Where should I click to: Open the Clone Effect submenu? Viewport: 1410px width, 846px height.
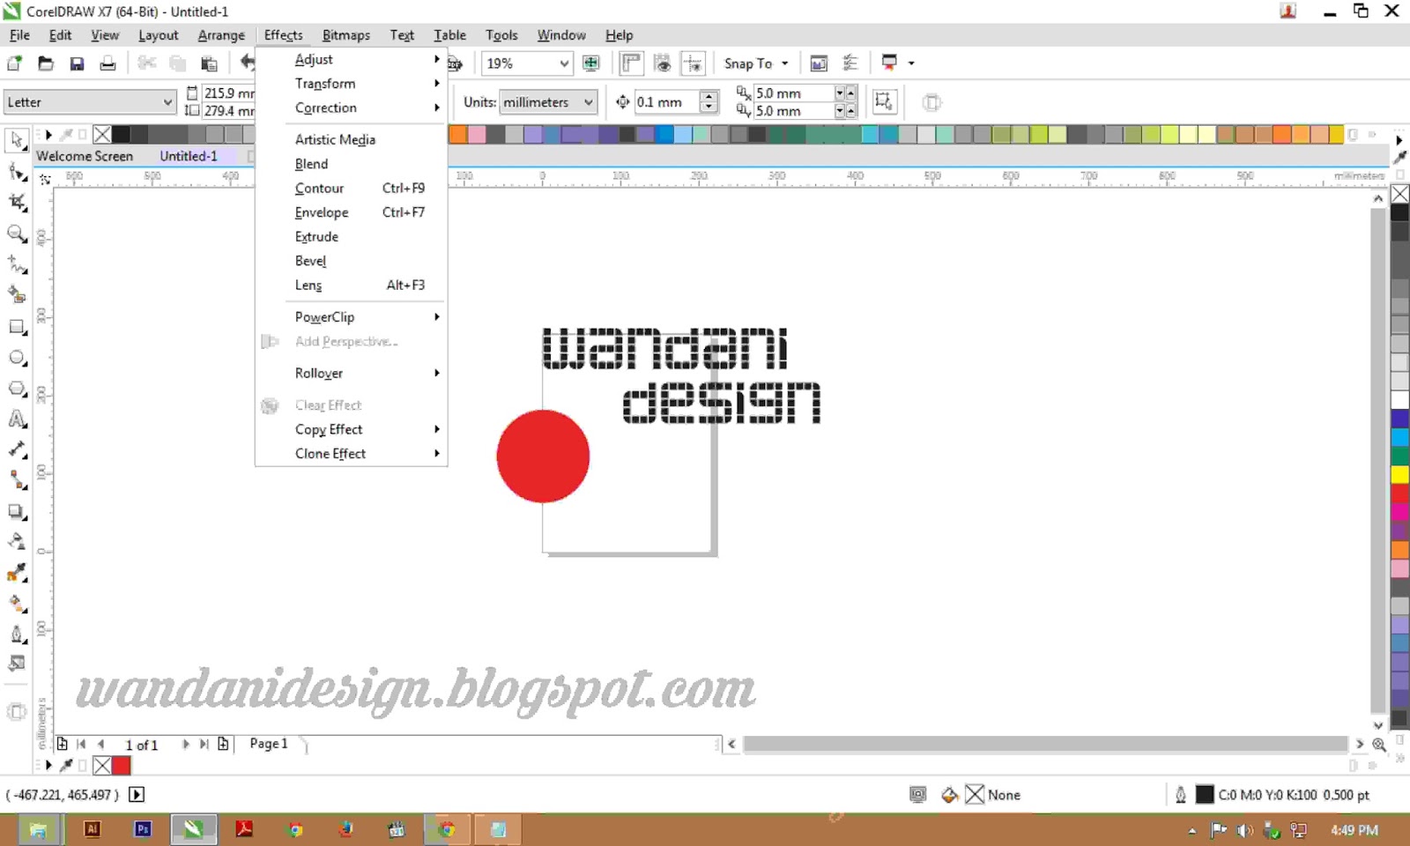(352, 454)
